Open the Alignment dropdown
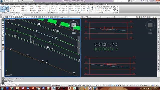Screen dimensions: 160x90 (x=34, y=7)
